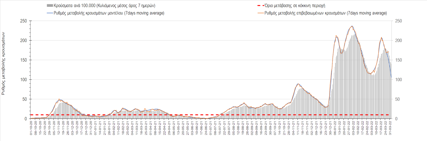The image size is (427, 141).
Task: Click the 200 tick on left y-axis
Action: coord(24,41)
